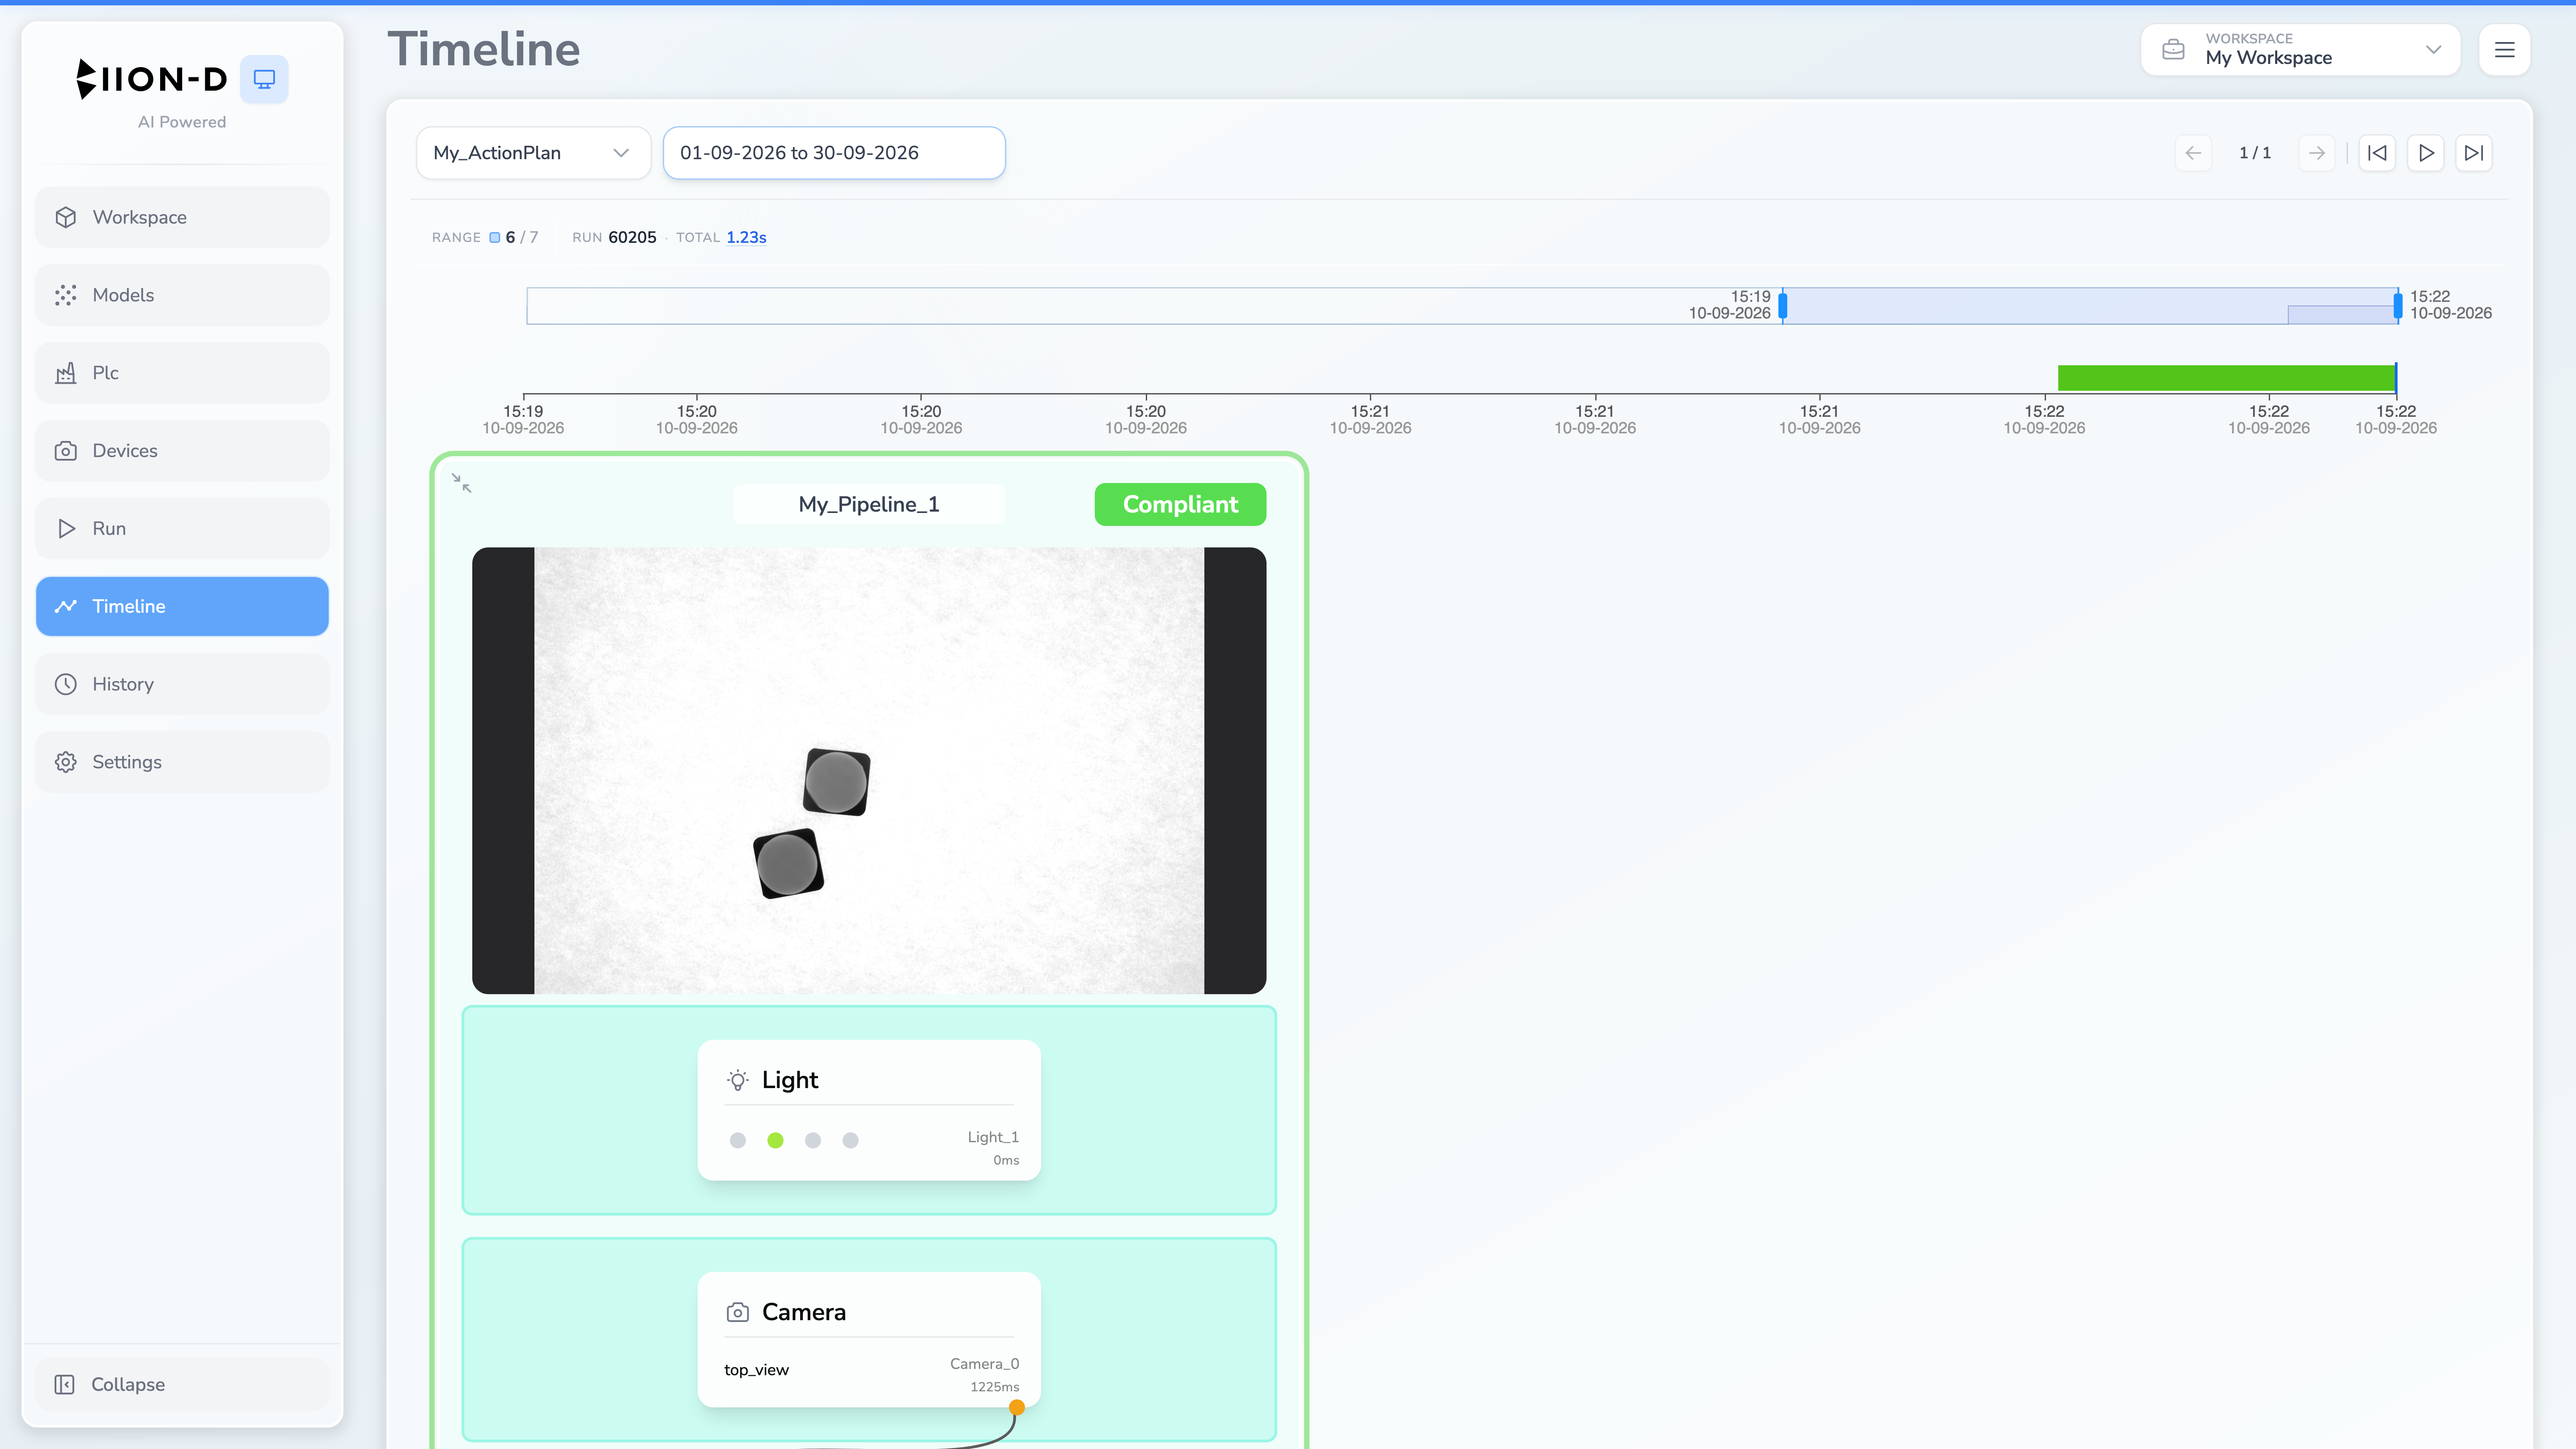Click the right range slider handle
The image size is (2576, 1449).
coord(2397,306)
